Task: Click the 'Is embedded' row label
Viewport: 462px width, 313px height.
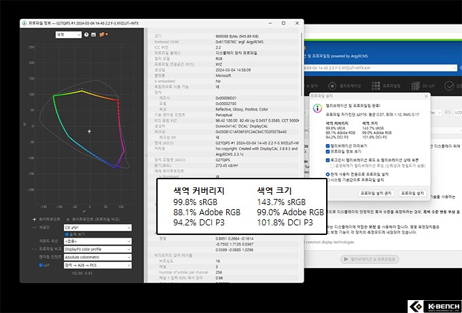Action: click(x=164, y=81)
